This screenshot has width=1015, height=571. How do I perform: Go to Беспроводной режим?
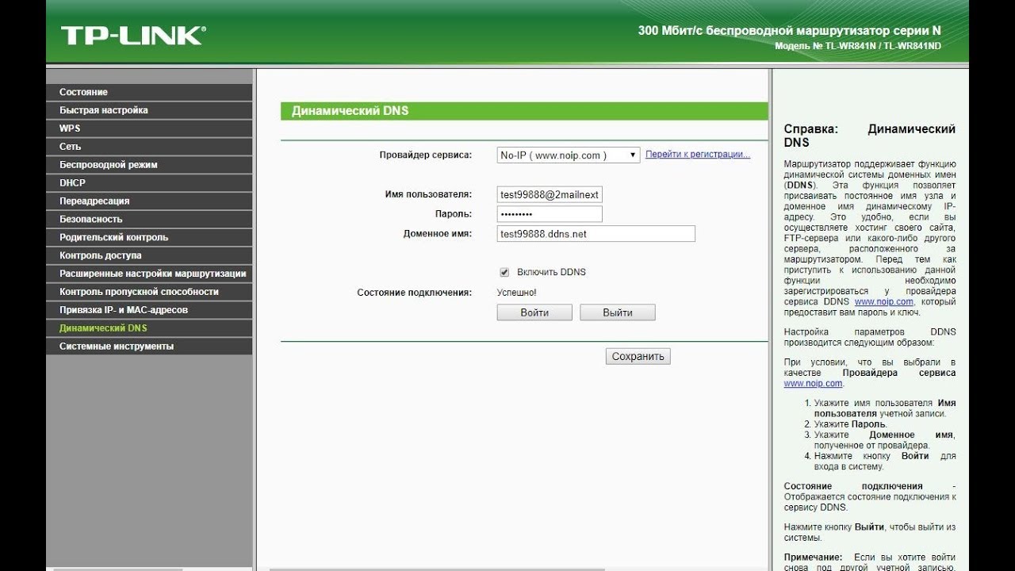[x=149, y=165]
